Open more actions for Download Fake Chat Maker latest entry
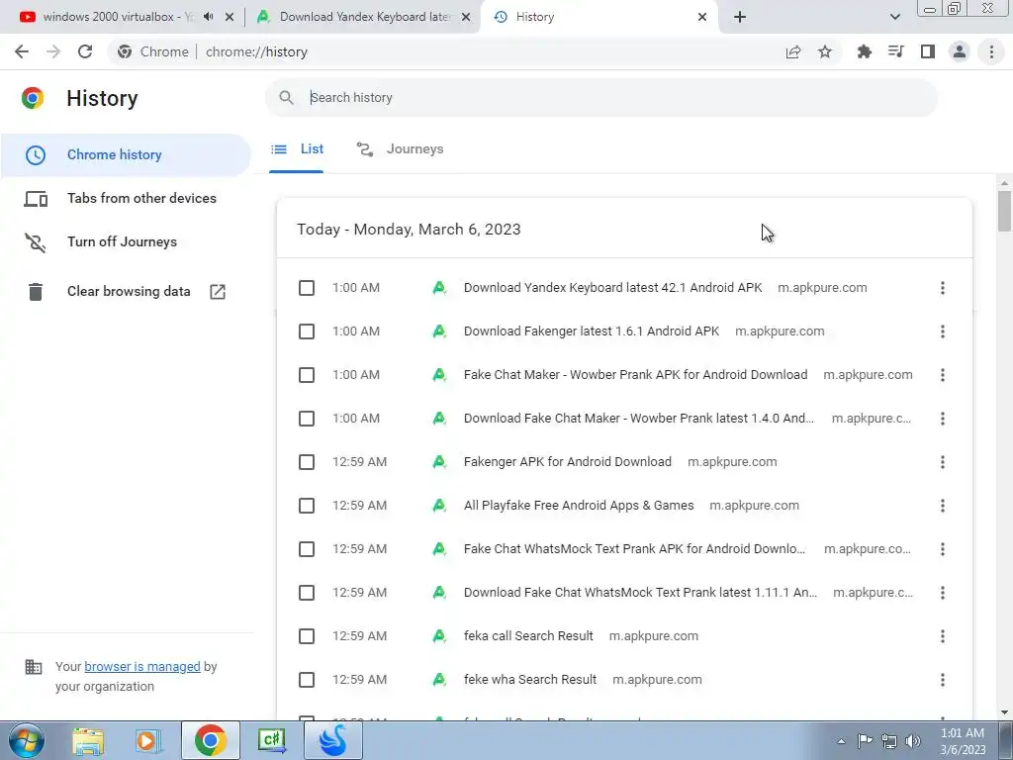Screen dimensions: 1013x760 [943, 419]
